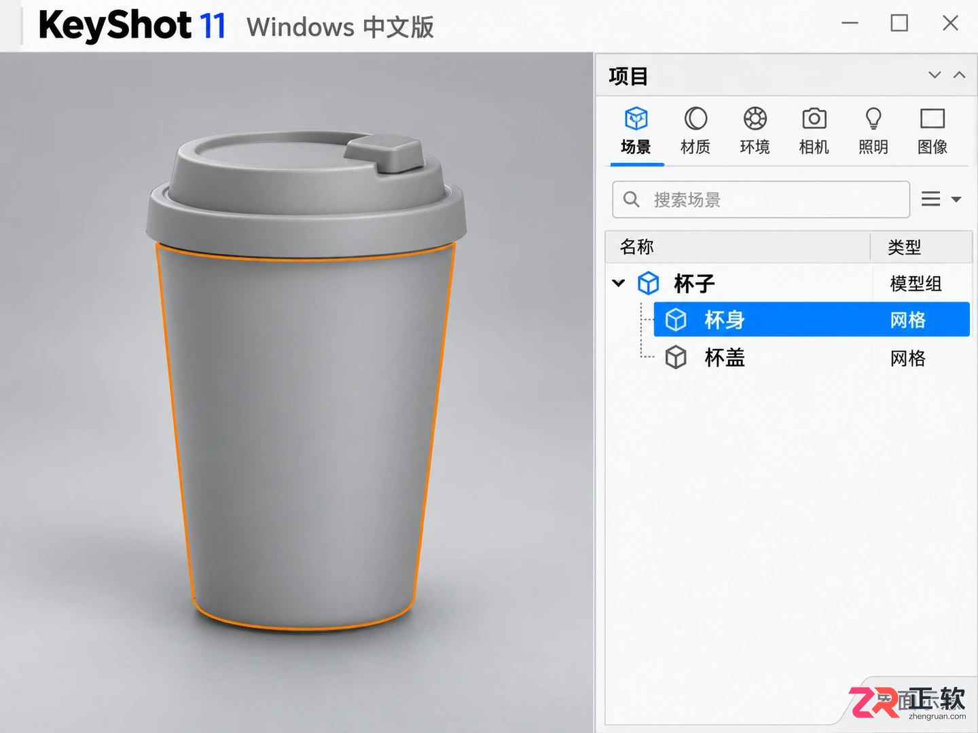Open dropdown arrow next to the list menu
Screen dimensions: 978x733
coord(956,200)
